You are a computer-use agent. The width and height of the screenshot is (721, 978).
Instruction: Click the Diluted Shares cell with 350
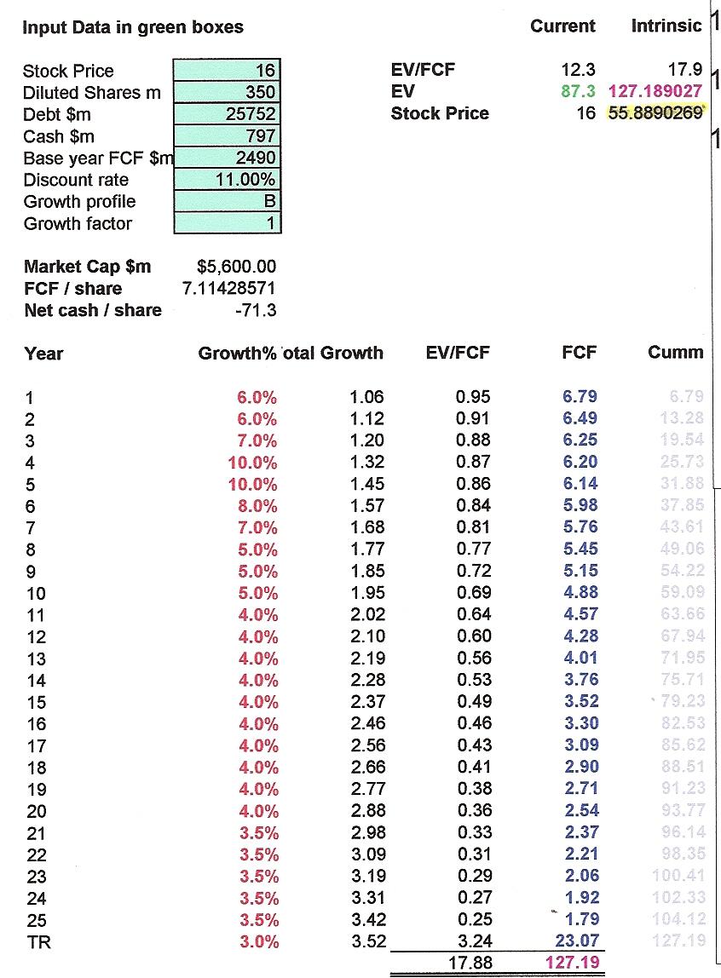[227, 92]
